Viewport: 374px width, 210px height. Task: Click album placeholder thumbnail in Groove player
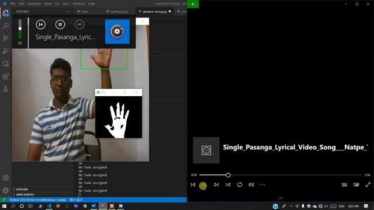click(206, 150)
